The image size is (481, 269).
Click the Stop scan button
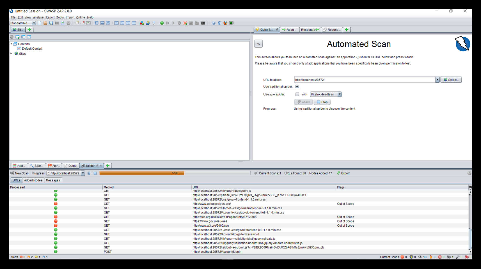(x=322, y=102)
